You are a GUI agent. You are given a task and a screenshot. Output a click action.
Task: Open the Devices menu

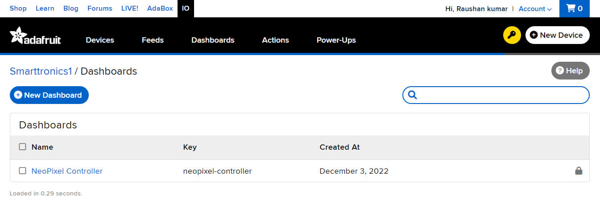pyautogui.click(x=100, y=40)
